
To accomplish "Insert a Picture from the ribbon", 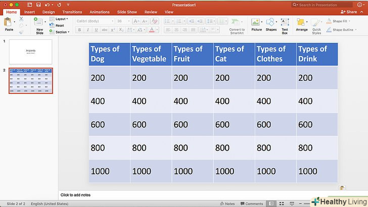I will (x=256, y=24).
